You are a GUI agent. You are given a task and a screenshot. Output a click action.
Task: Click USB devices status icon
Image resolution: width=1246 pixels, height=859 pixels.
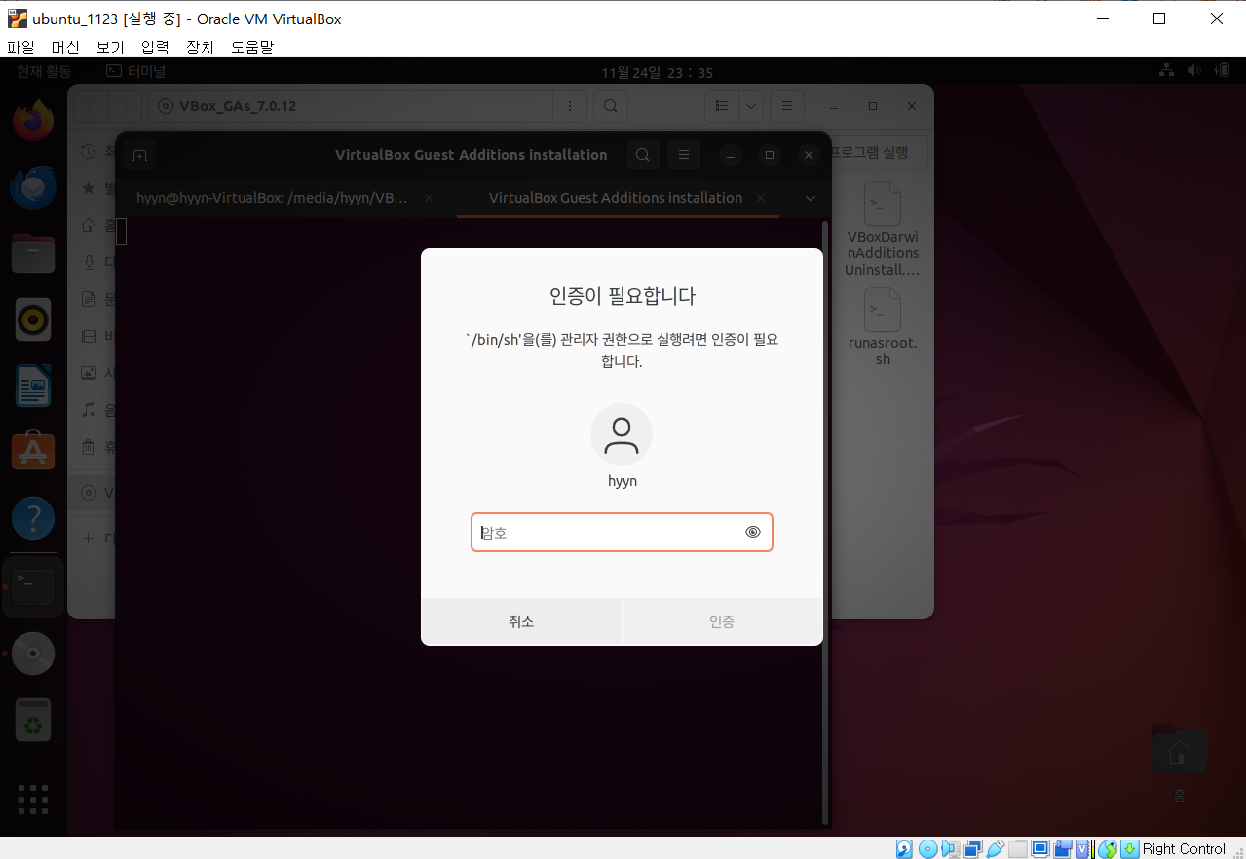996,849
